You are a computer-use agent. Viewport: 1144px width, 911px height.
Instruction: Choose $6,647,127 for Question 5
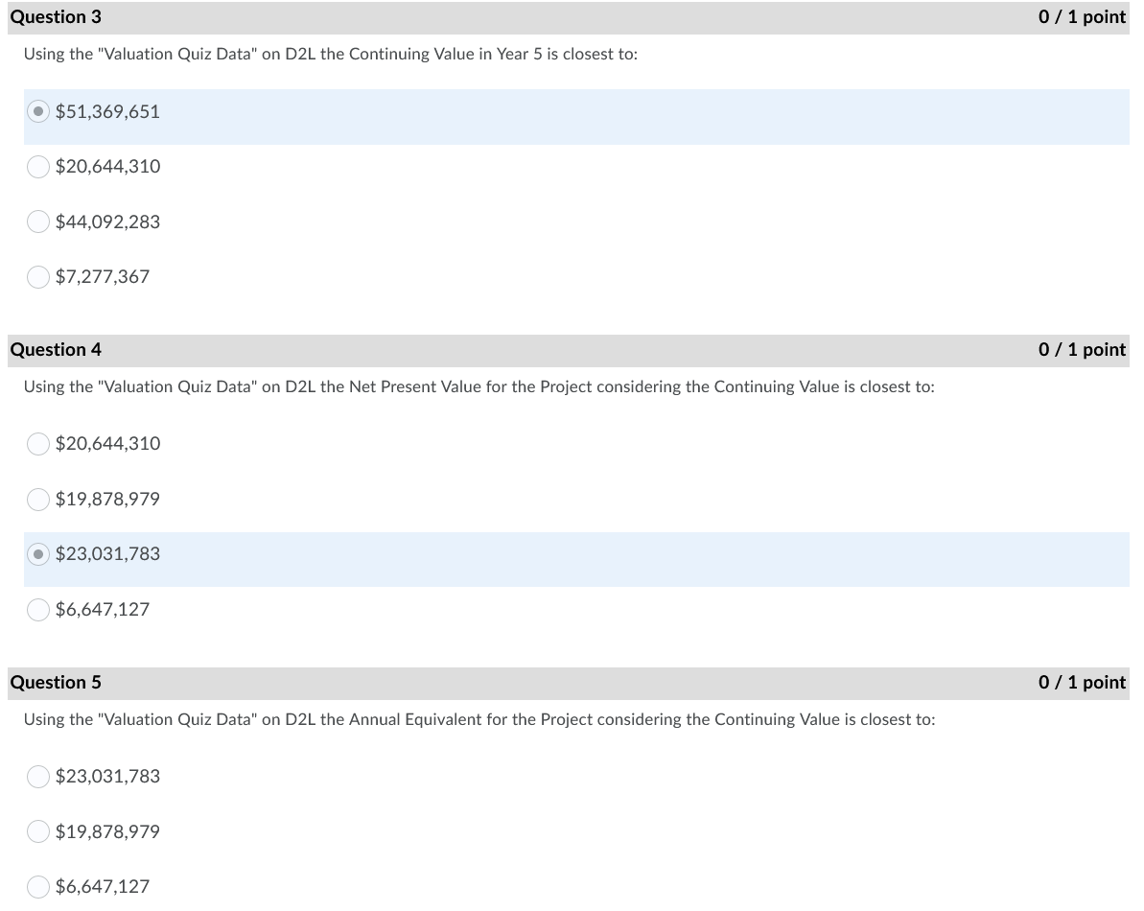click(38, 886)
